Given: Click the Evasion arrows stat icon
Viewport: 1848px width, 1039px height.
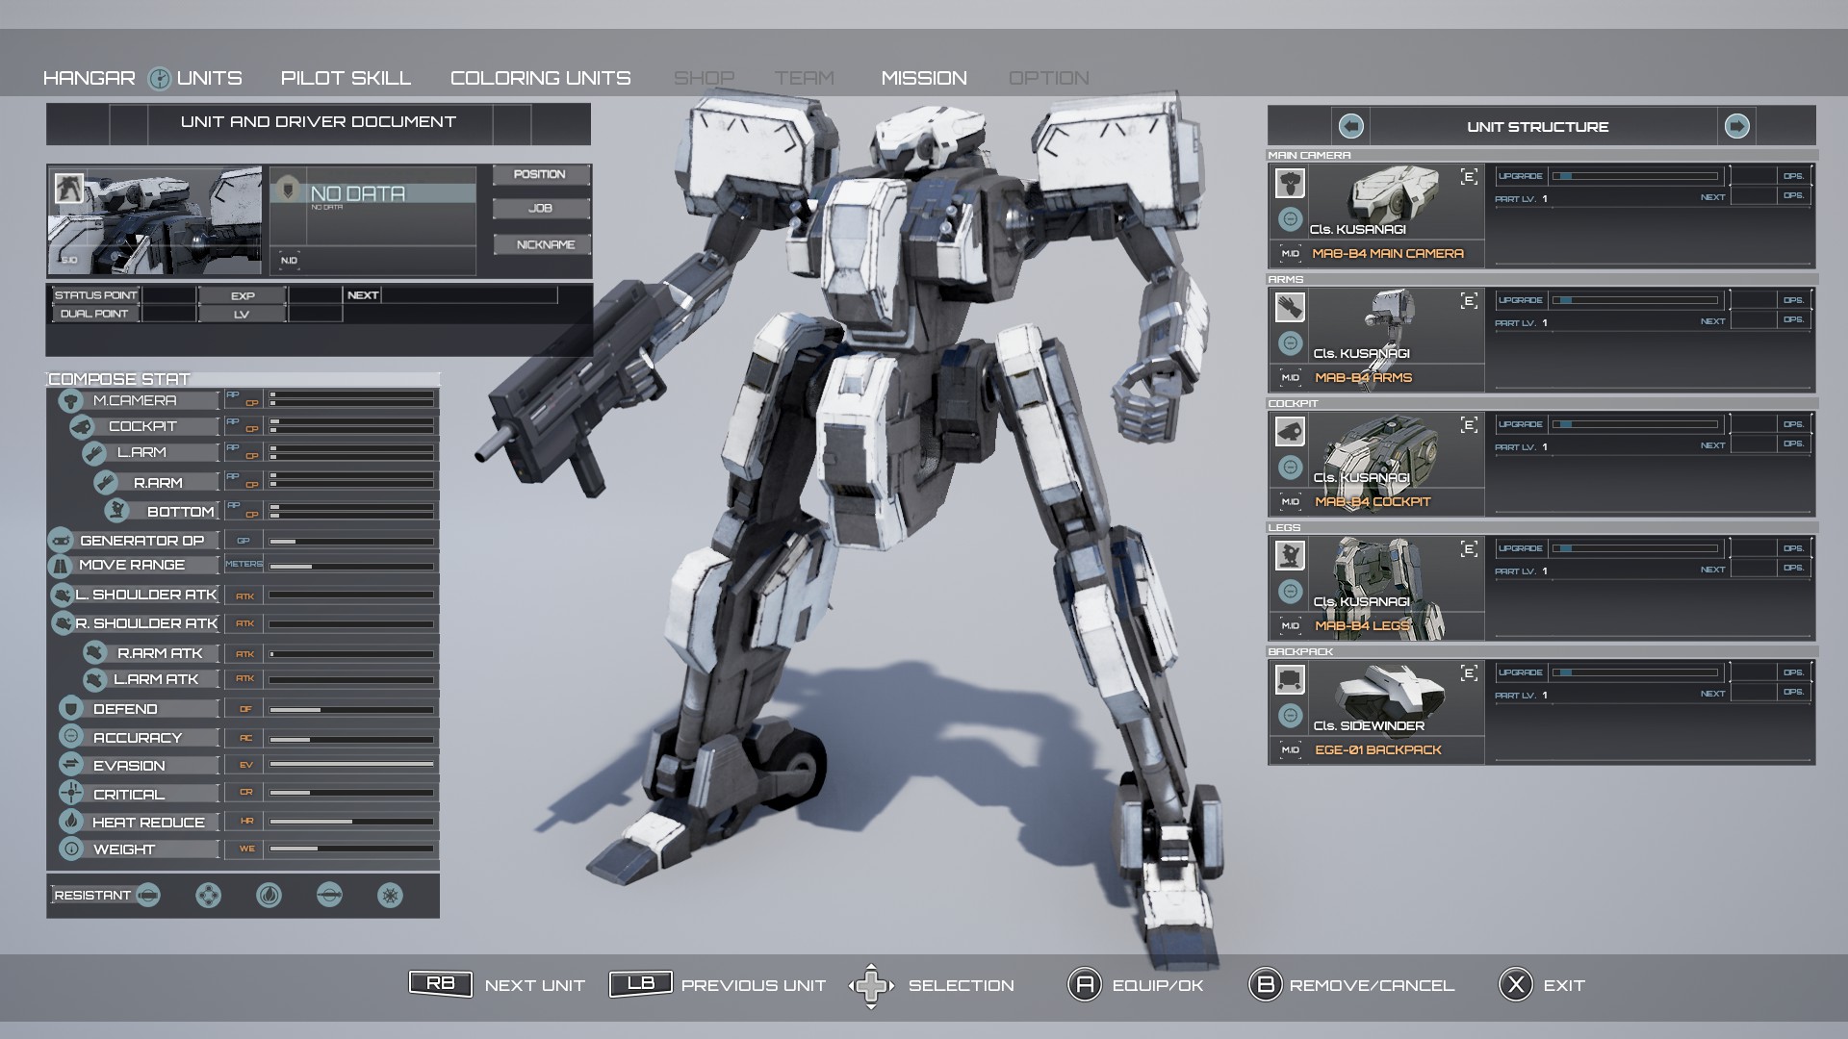Looking at the screenshot, I should (x=71, y=765).
